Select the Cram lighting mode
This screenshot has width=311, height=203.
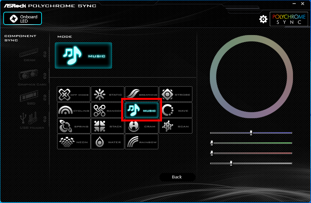(x=142, y=126)
